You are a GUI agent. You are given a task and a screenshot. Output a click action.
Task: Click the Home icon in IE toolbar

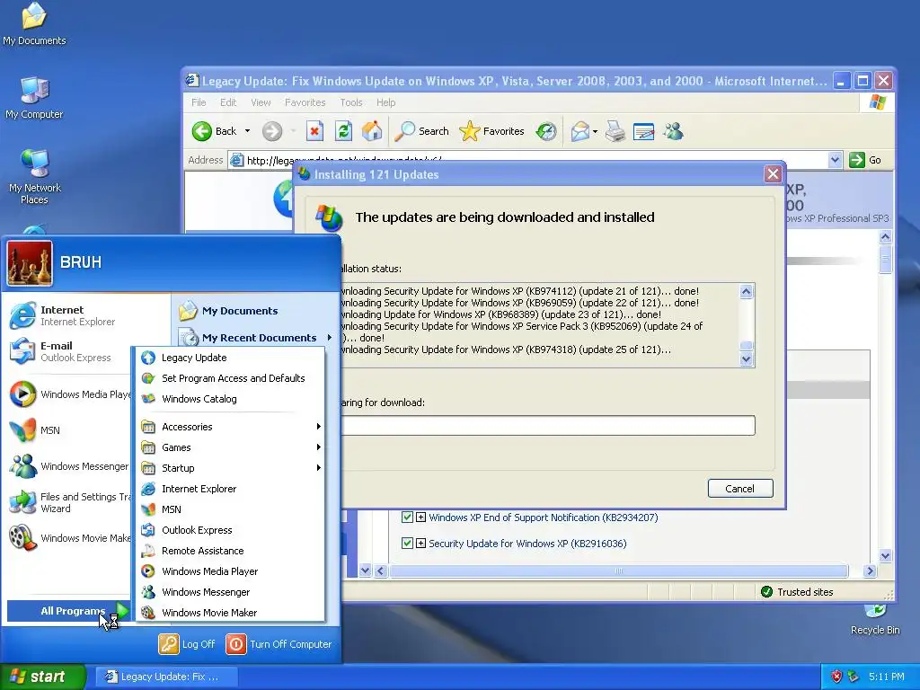372,131
